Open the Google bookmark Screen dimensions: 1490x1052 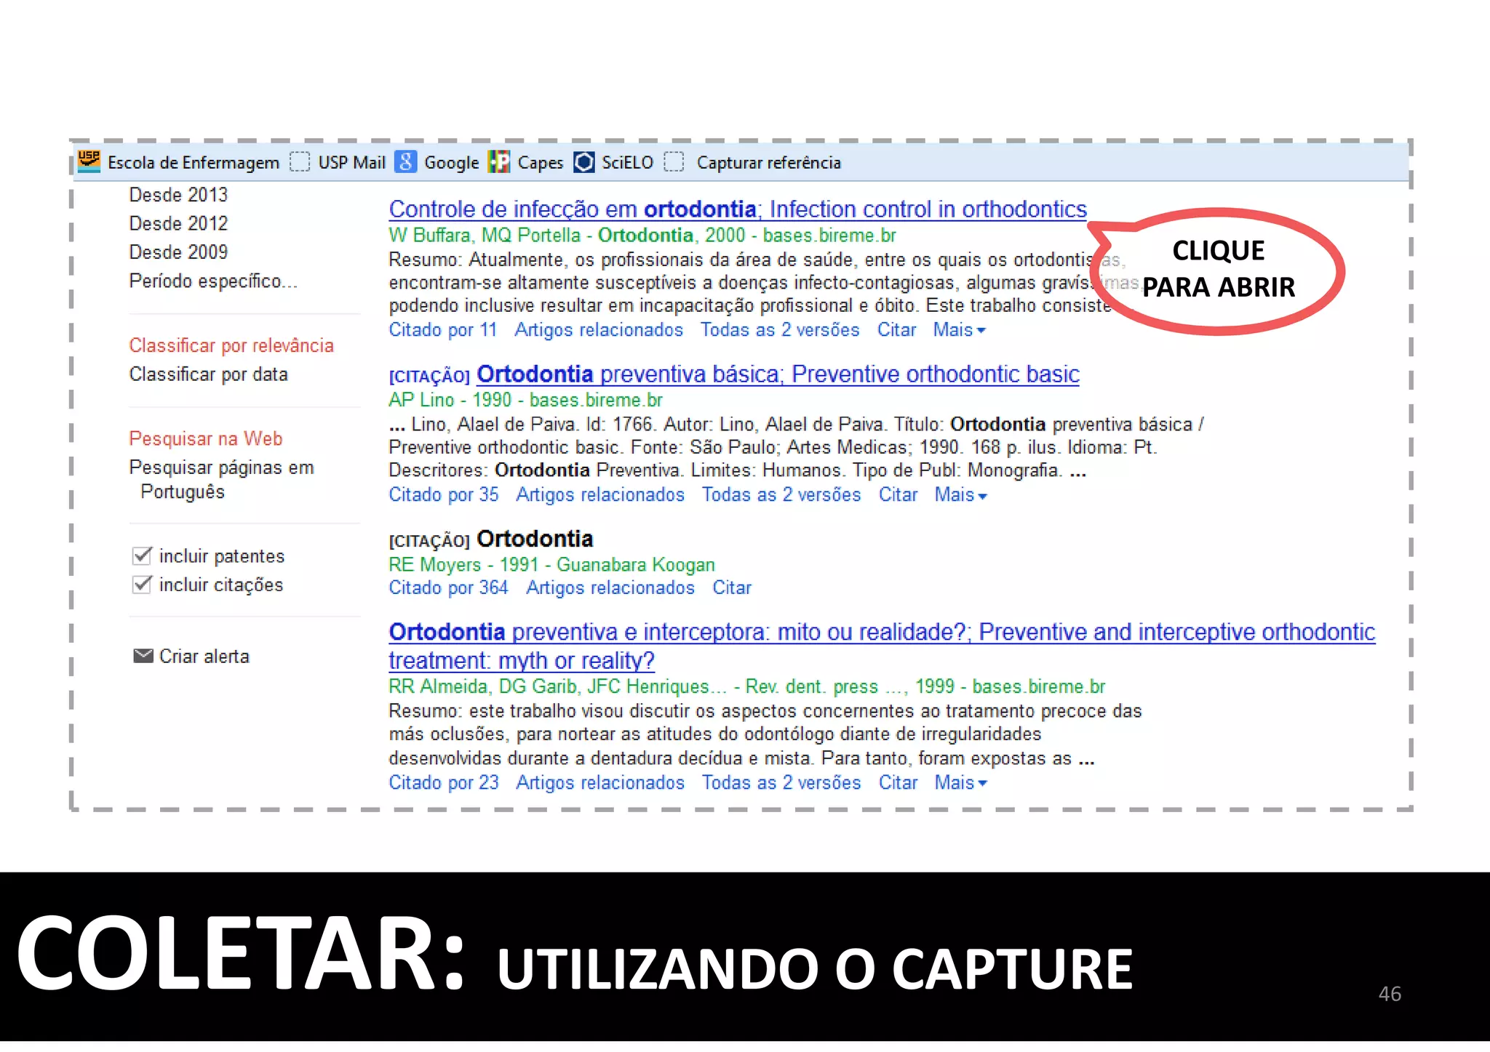point(451,163)
